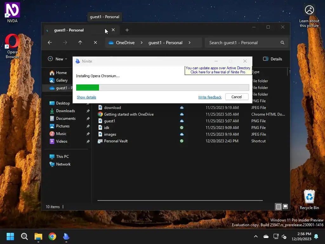Screen dimensions: 325x244
Task: Unpin Downloads via its pin icon
Action: [88, 111]
